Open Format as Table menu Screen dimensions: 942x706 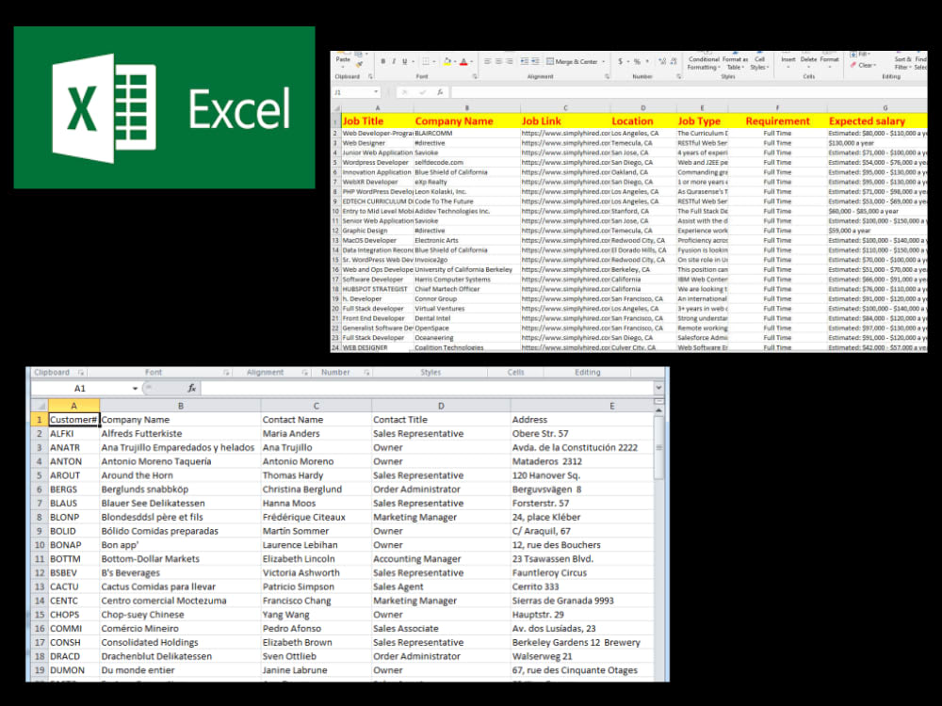tap(736, 62)
